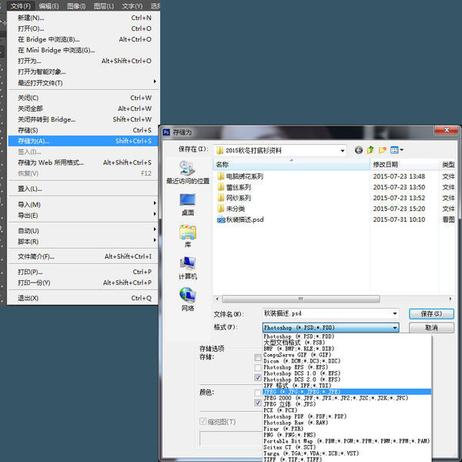Choose 退出(X) menu item

coord(83,298)
